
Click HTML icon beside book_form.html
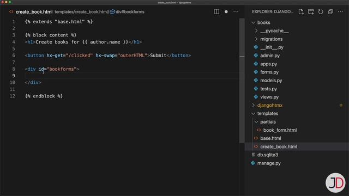tap(259, 130)
